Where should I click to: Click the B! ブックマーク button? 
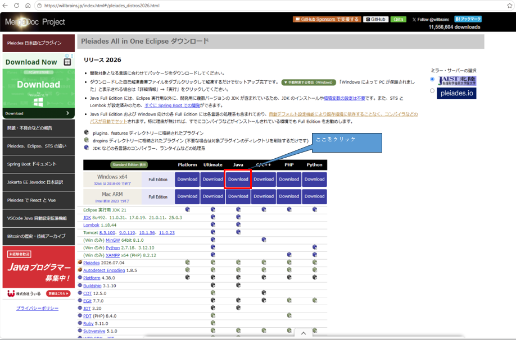468,19
